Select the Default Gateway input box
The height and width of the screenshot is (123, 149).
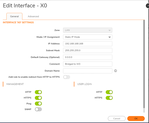coord(88,57)
